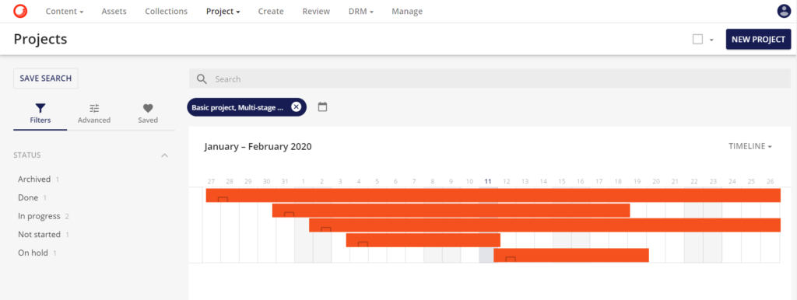Collapse the STATUS filter section
This screenshot has height=300, width=797.
pos(164,155)
